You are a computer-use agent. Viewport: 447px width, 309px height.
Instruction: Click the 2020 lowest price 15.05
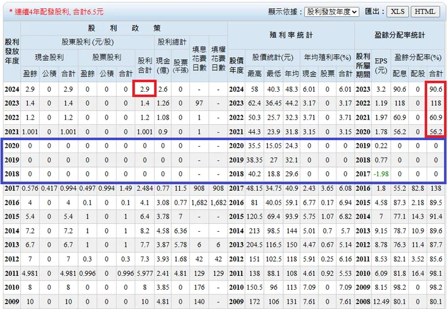click(x=274, y=146)
